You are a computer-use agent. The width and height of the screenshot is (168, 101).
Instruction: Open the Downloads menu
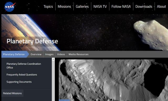click(144, 7)
